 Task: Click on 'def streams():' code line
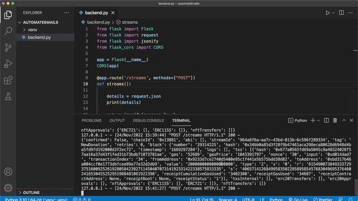coord(114,84)
